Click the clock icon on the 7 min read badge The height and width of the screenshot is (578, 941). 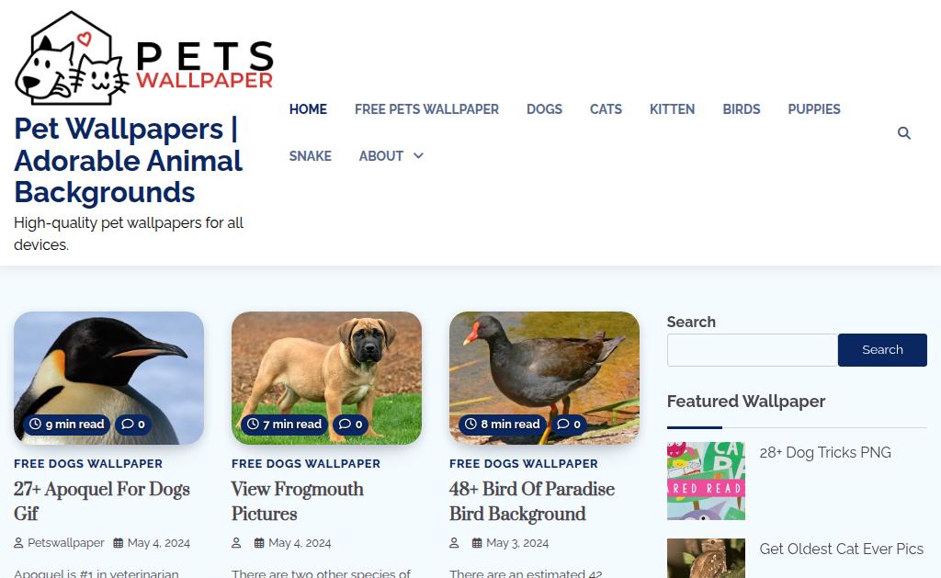254,424
